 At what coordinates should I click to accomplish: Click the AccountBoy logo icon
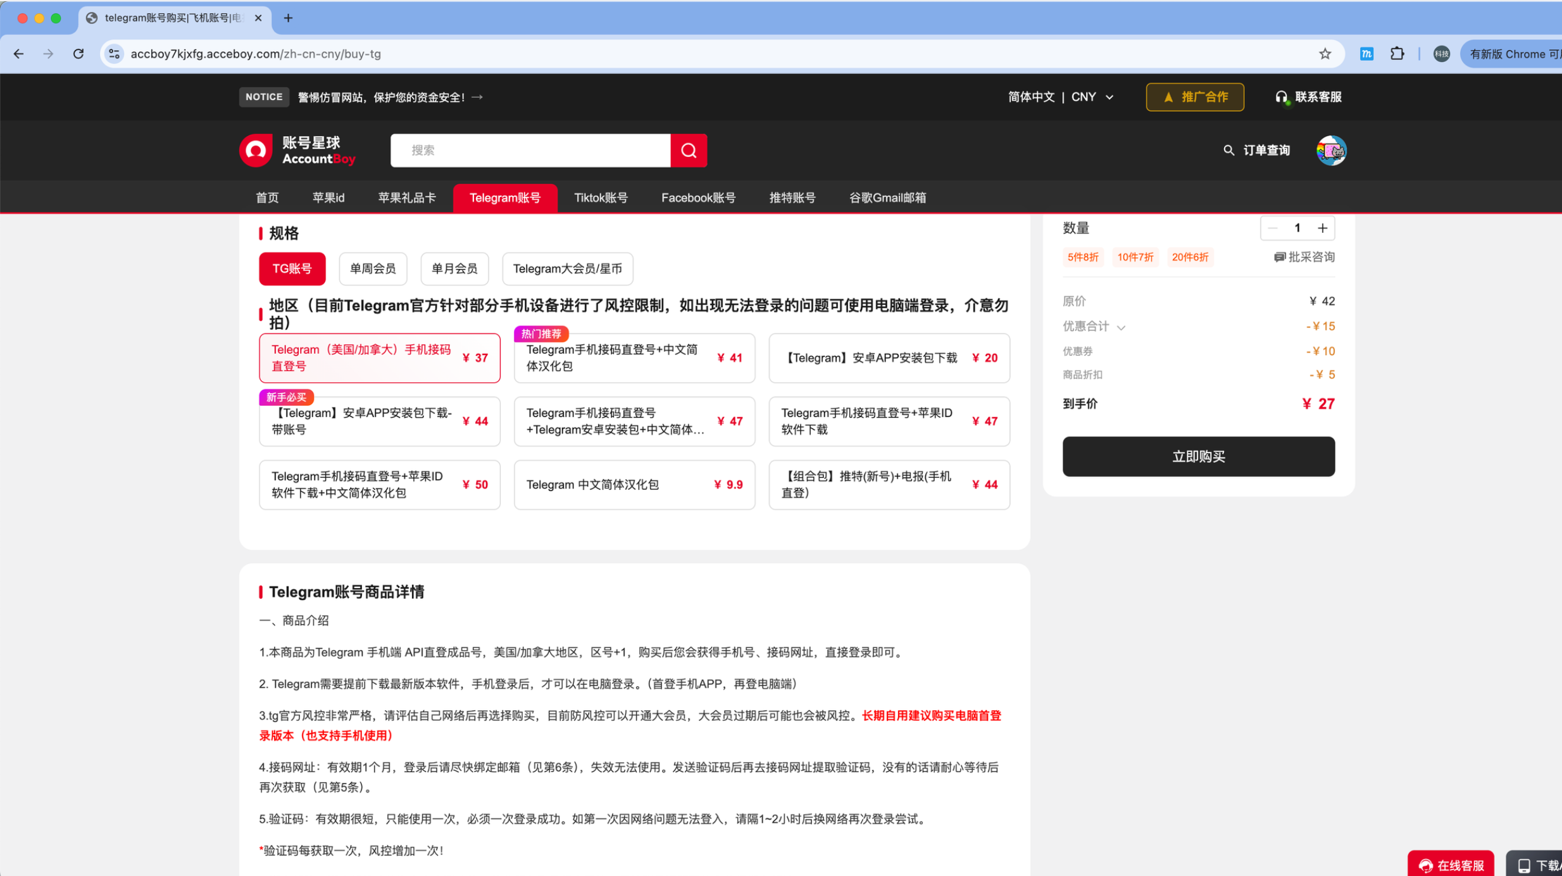pyautogui.click(x=256, y=151)
